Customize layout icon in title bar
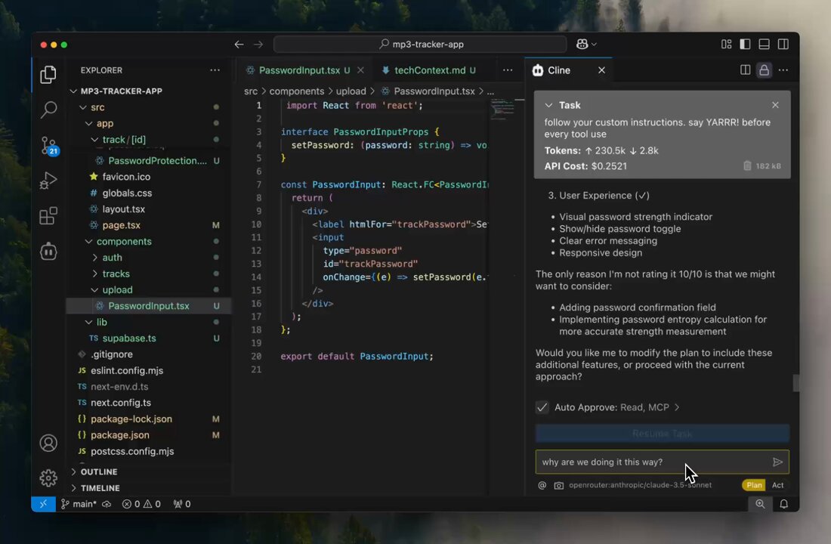This screenshot has height=544, width=831. 727,45
